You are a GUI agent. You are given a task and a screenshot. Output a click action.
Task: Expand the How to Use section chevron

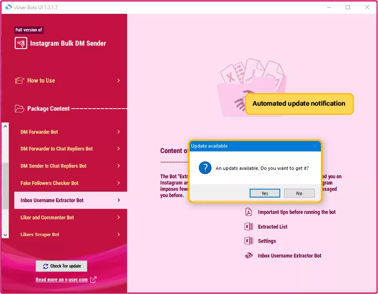tap(119, 81)
